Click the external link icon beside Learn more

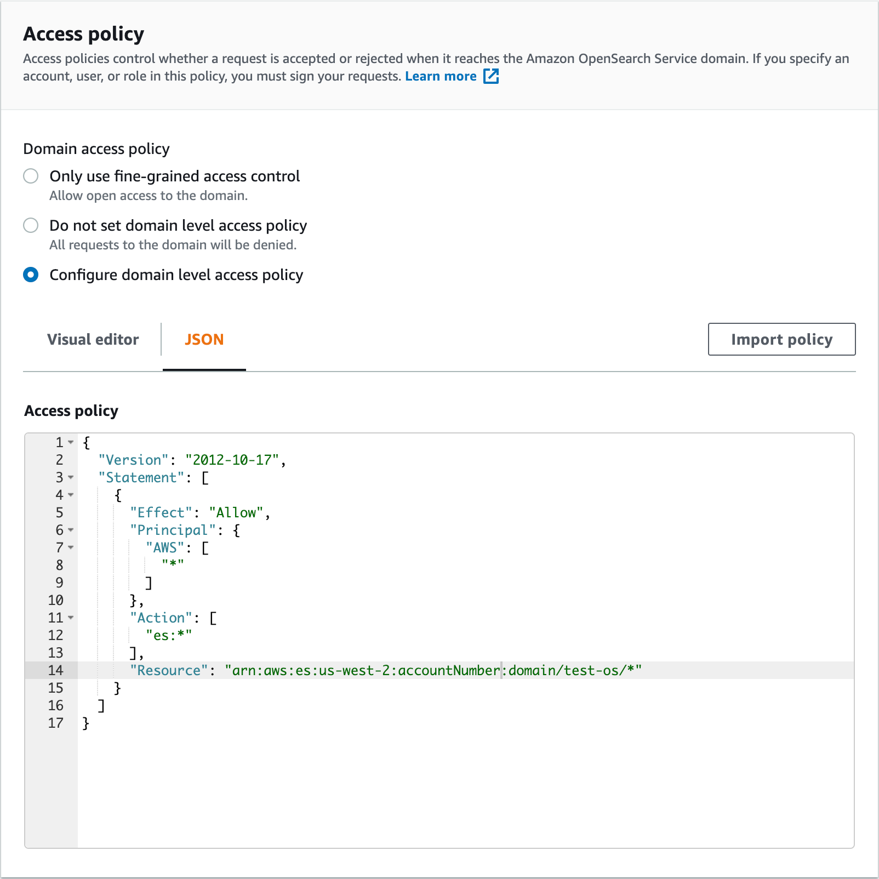492,76
